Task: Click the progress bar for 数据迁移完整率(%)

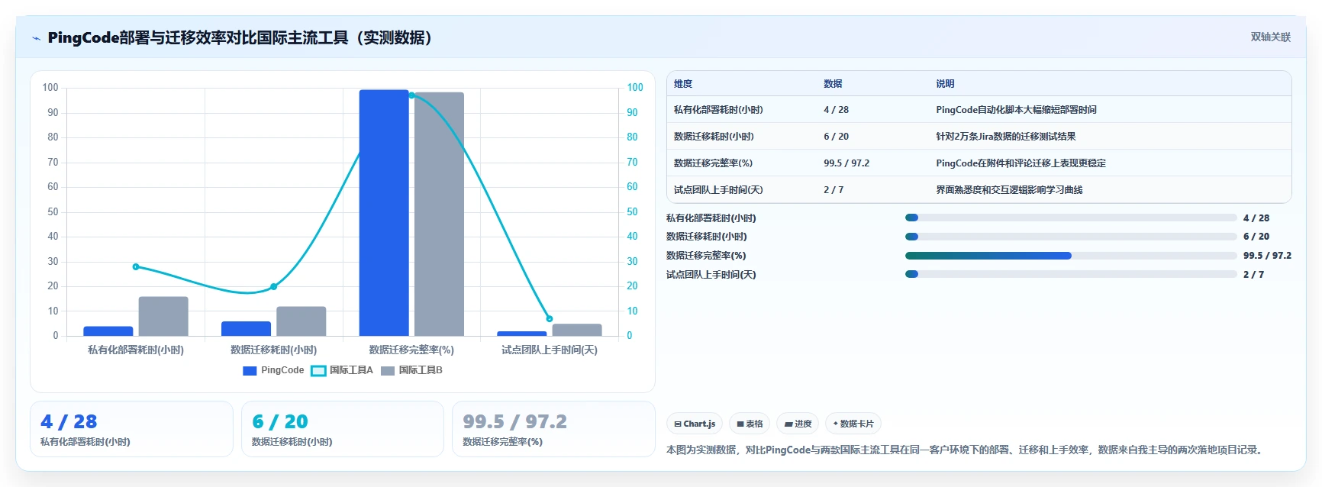Action: [1071, 256]
